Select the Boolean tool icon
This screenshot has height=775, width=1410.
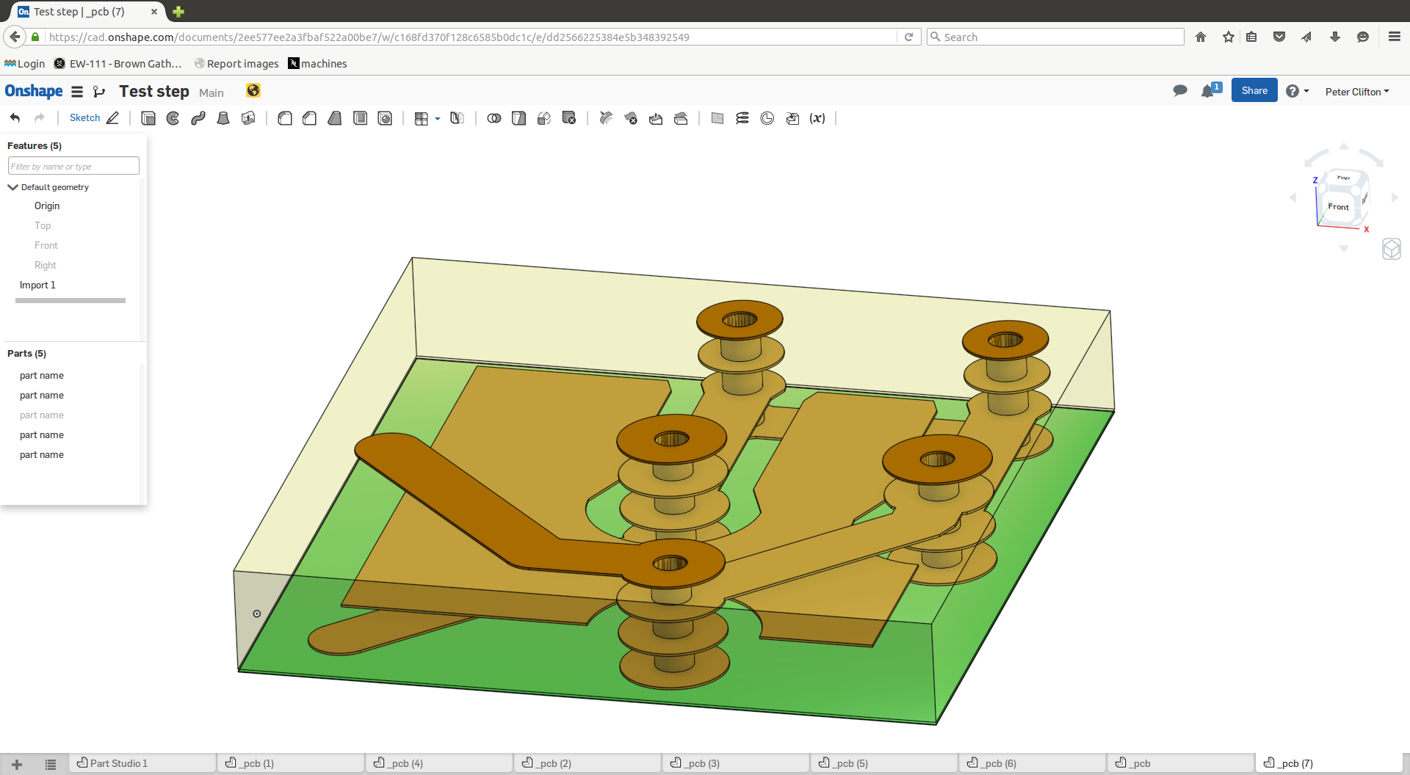494,118
